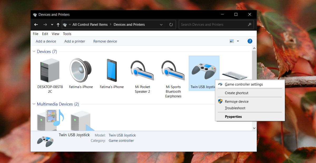
Task: Collapse the Multimedia Devices (2) group
Action: tap(34, 104)
